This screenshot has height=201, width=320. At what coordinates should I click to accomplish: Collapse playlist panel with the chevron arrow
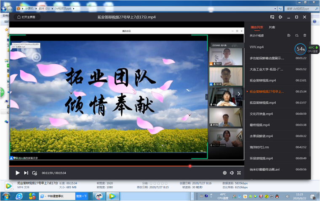point(239,93)
